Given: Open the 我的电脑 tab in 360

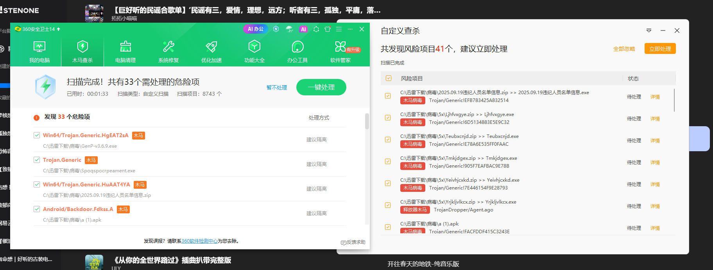Looking at the screenshot, I should click(39, 52).
